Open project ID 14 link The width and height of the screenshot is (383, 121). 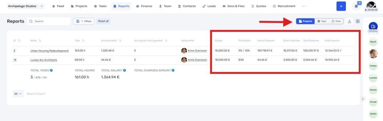[x=15, y=60]
